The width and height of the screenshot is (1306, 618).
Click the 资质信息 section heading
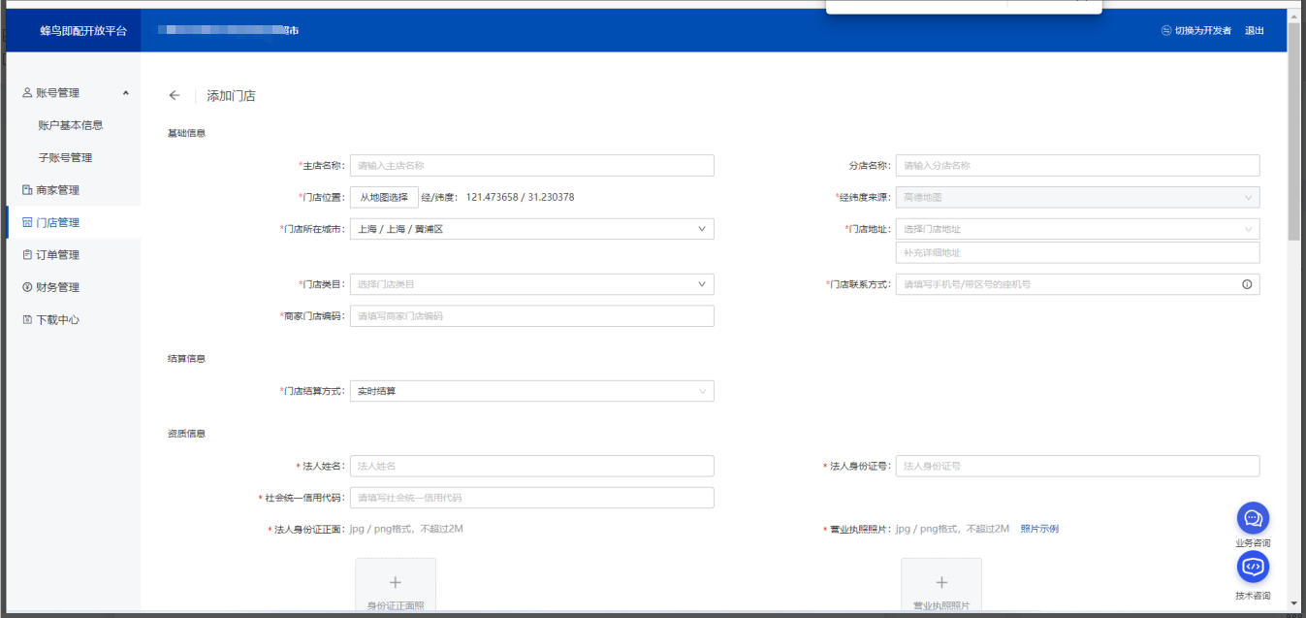[186, 433]
